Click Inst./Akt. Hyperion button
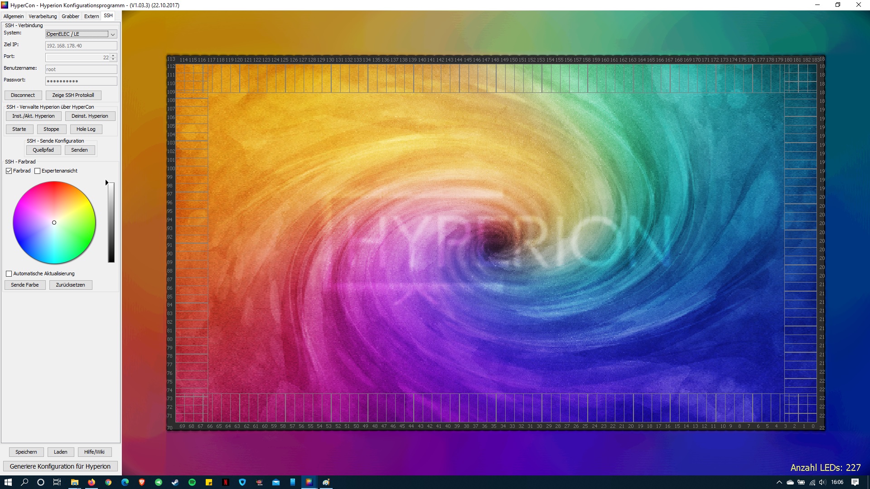 [34, 116]
